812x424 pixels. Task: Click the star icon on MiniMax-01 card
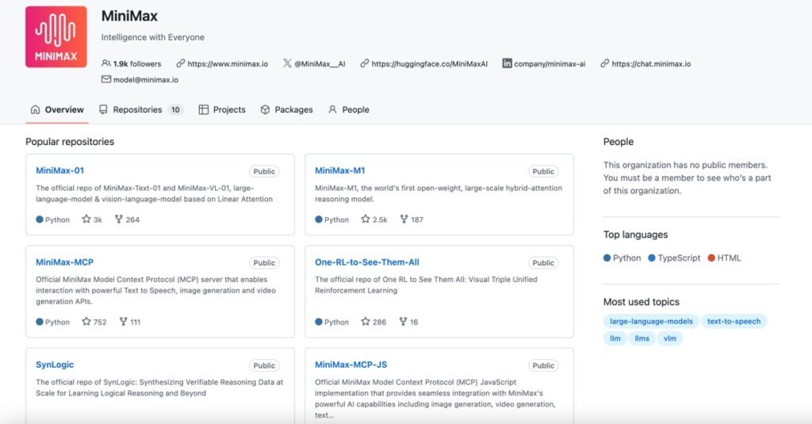86,219
